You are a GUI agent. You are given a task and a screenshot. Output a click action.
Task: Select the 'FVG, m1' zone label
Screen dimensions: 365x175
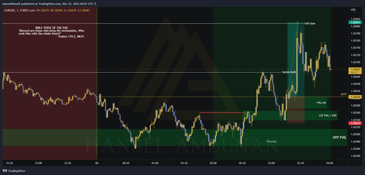(x=321, y=103)
